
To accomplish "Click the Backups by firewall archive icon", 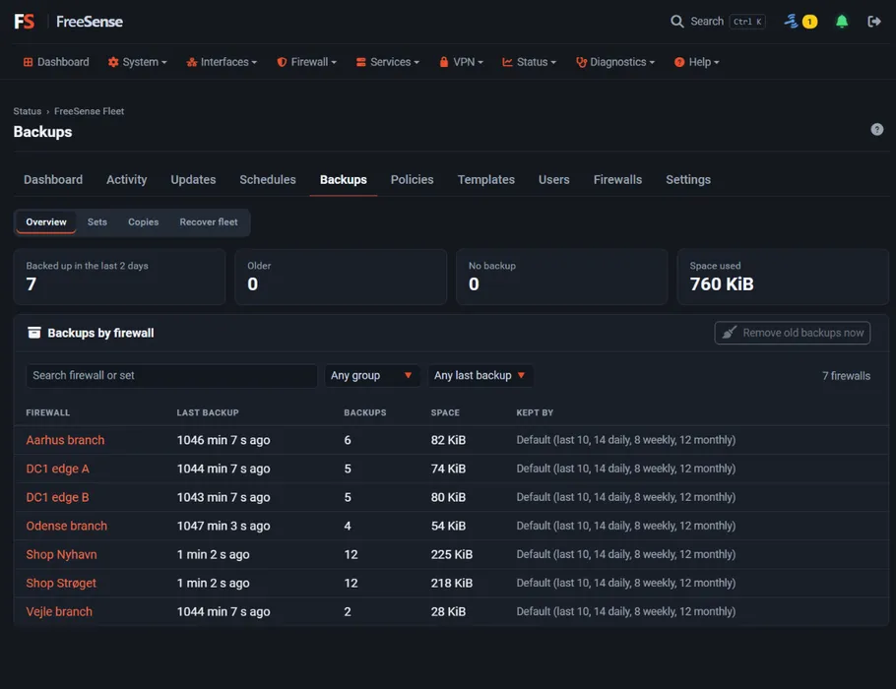I will click(34, 333).
